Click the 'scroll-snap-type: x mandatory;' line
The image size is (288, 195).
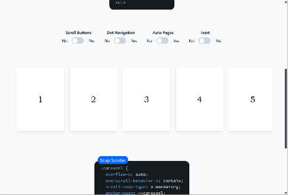pos(143,187)
